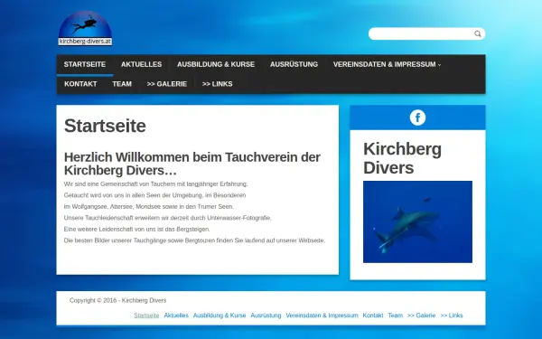This screenshot has width=542, height=339.
Task: Click the line starting 'Getaucht wird von uns'
Action: (154, 195)
